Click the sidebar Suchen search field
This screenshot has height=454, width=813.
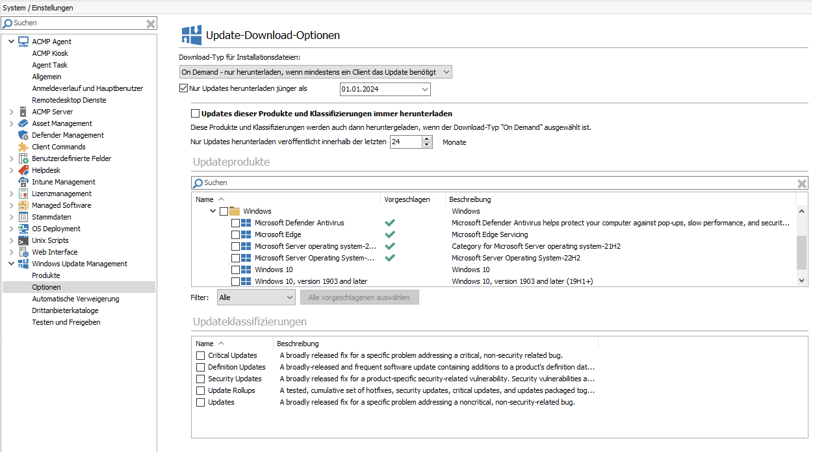tap(79, 23)
